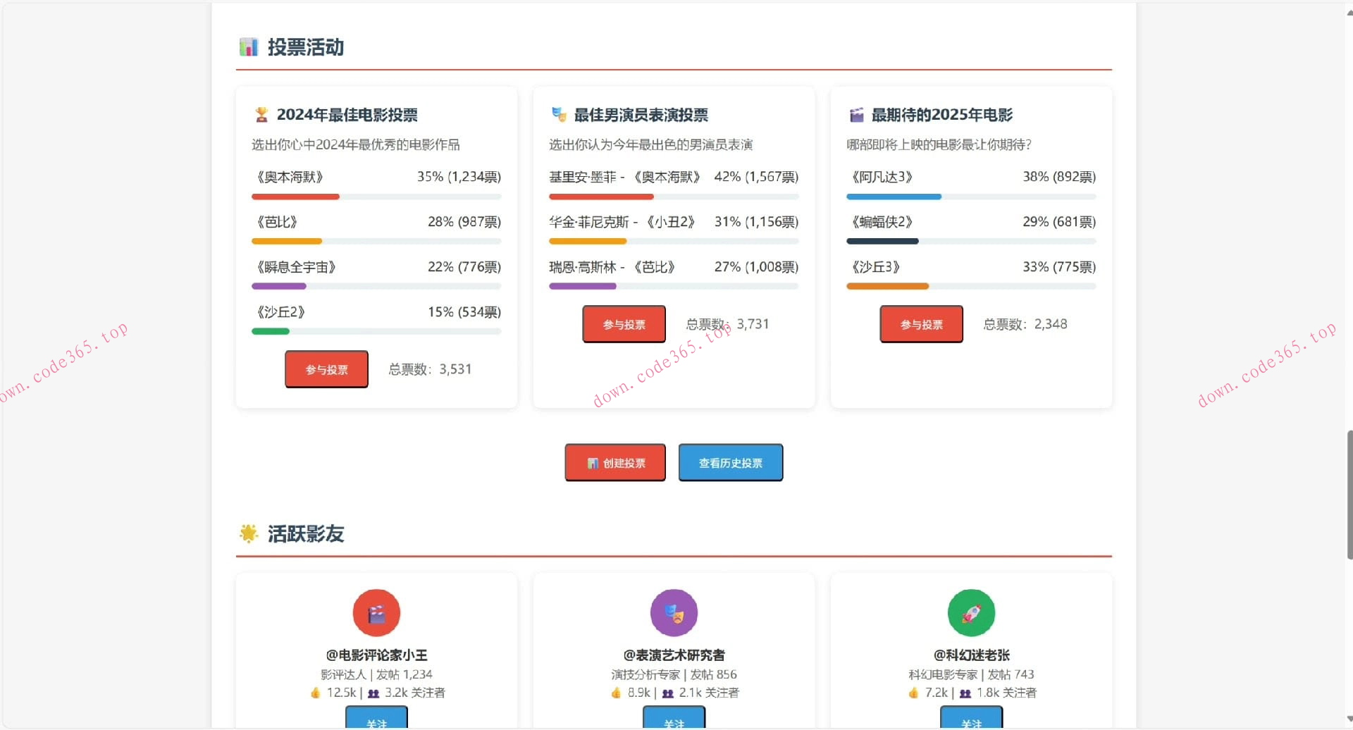1353x730 pixels.
Task: Click the blue 查看历史投票 button
Action: click(x=730, y=462)
